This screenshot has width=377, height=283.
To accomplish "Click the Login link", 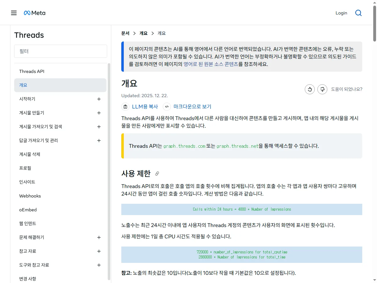I will [341, 13].
